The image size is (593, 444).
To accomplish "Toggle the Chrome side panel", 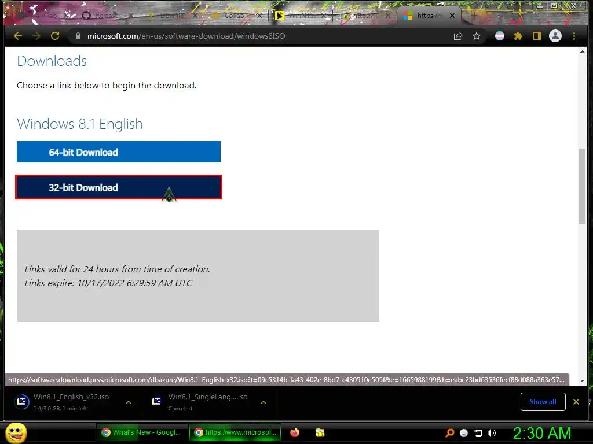I will (x=537, y=36).
